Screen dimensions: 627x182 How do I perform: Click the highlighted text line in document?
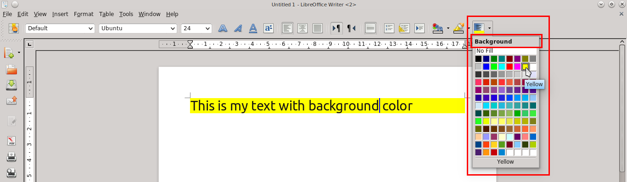click(x=328, y=106)
